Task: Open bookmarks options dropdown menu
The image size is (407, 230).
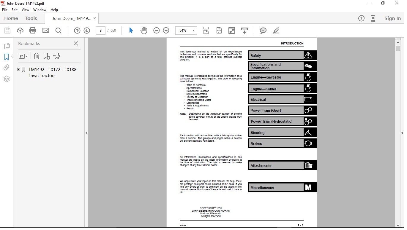Action: 23,56
